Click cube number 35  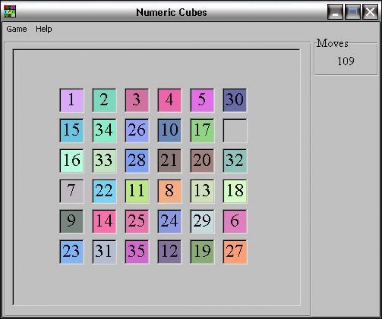click(x=137, y=252)
